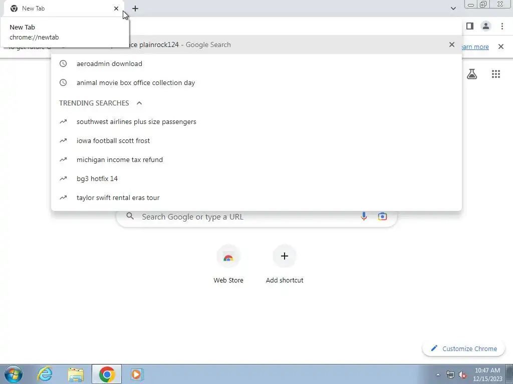This screenshot has width=513, height=384.
Task: Open the clock showing 10:47 AM
Action: click(487, 374)
